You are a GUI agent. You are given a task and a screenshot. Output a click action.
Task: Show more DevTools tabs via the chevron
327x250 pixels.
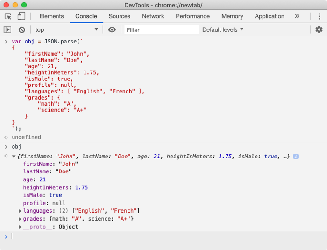(297, 16)
